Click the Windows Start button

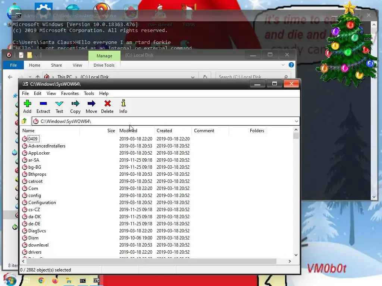(10, 280)
